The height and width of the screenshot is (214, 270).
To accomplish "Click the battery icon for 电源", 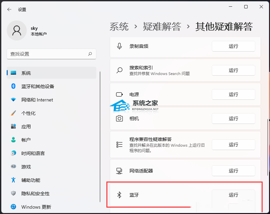I will point(119,94).
